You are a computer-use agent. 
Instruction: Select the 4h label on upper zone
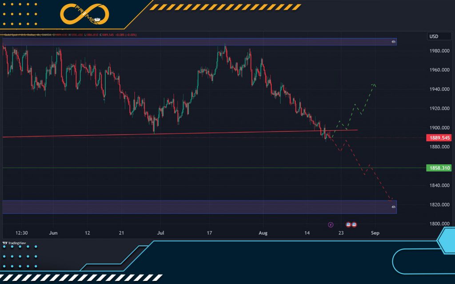(x=393, y=42)
